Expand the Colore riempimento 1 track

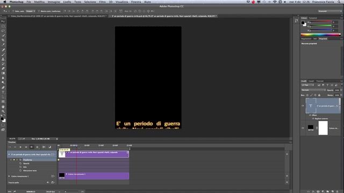[x=9, y=176]
